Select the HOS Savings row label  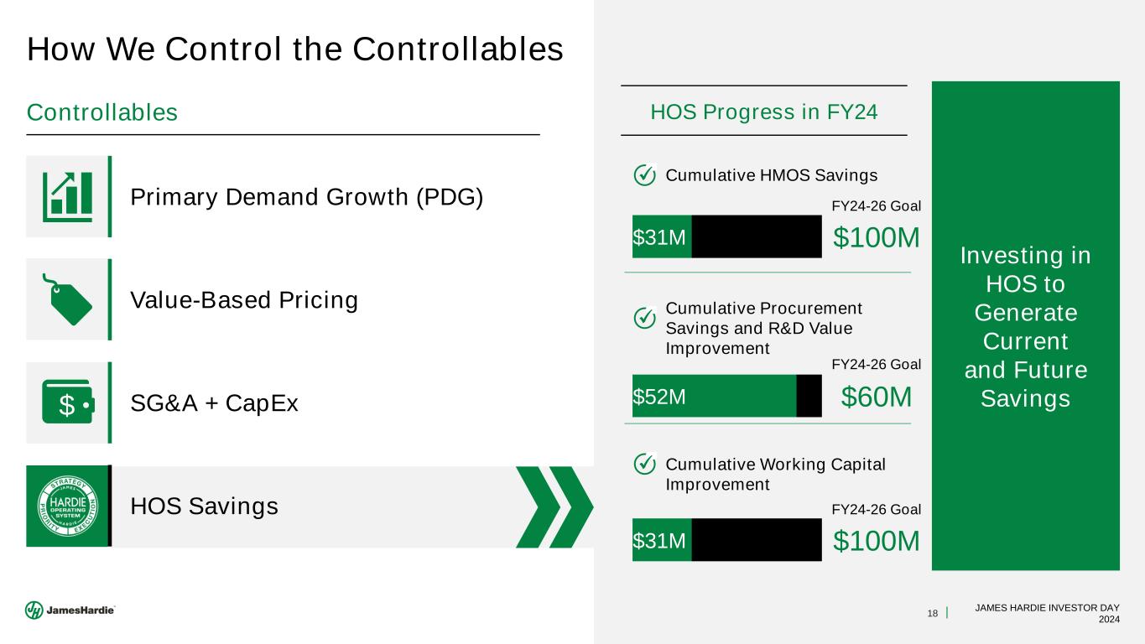[204, 506]
